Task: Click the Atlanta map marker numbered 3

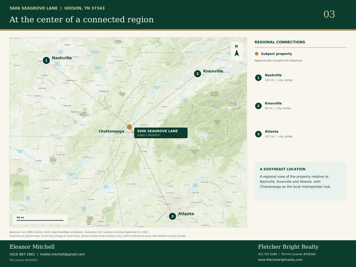Action: pyautogui.click(x=172, y=216)
